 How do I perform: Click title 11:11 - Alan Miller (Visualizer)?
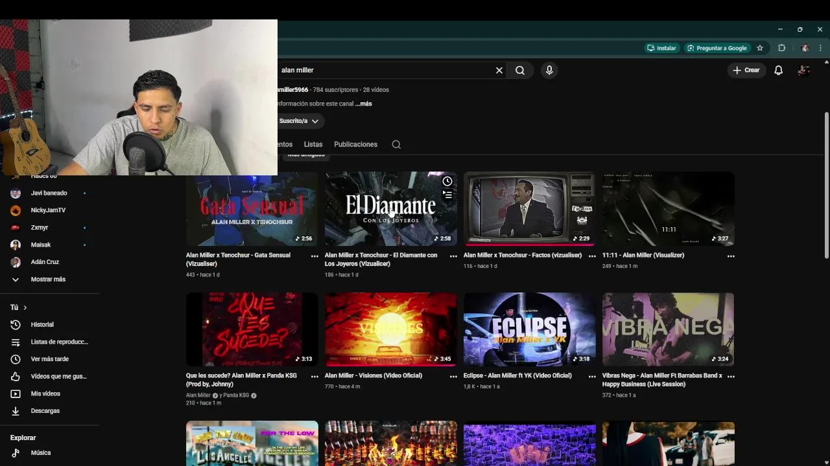(x=643, y=255)
